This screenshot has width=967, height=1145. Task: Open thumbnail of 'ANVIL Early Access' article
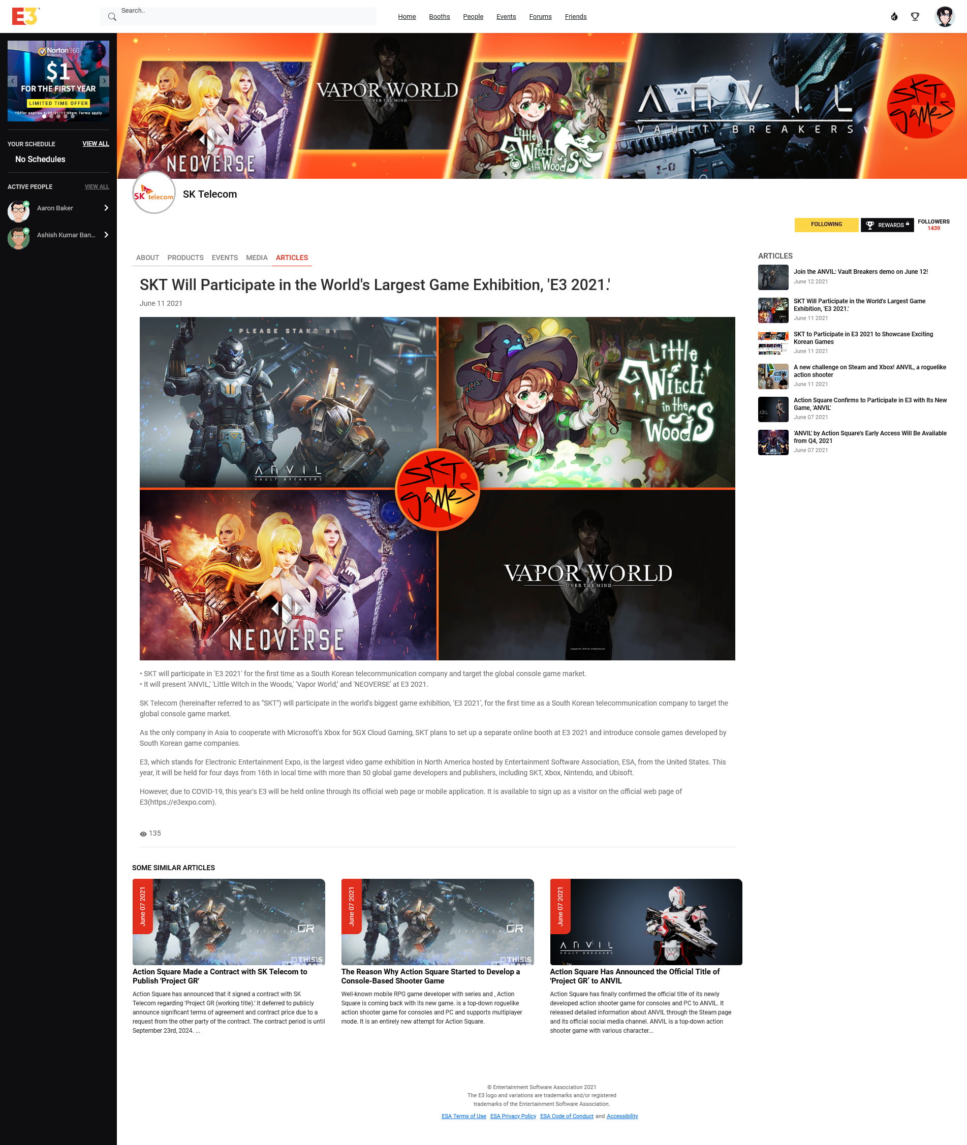coord(773,442)
